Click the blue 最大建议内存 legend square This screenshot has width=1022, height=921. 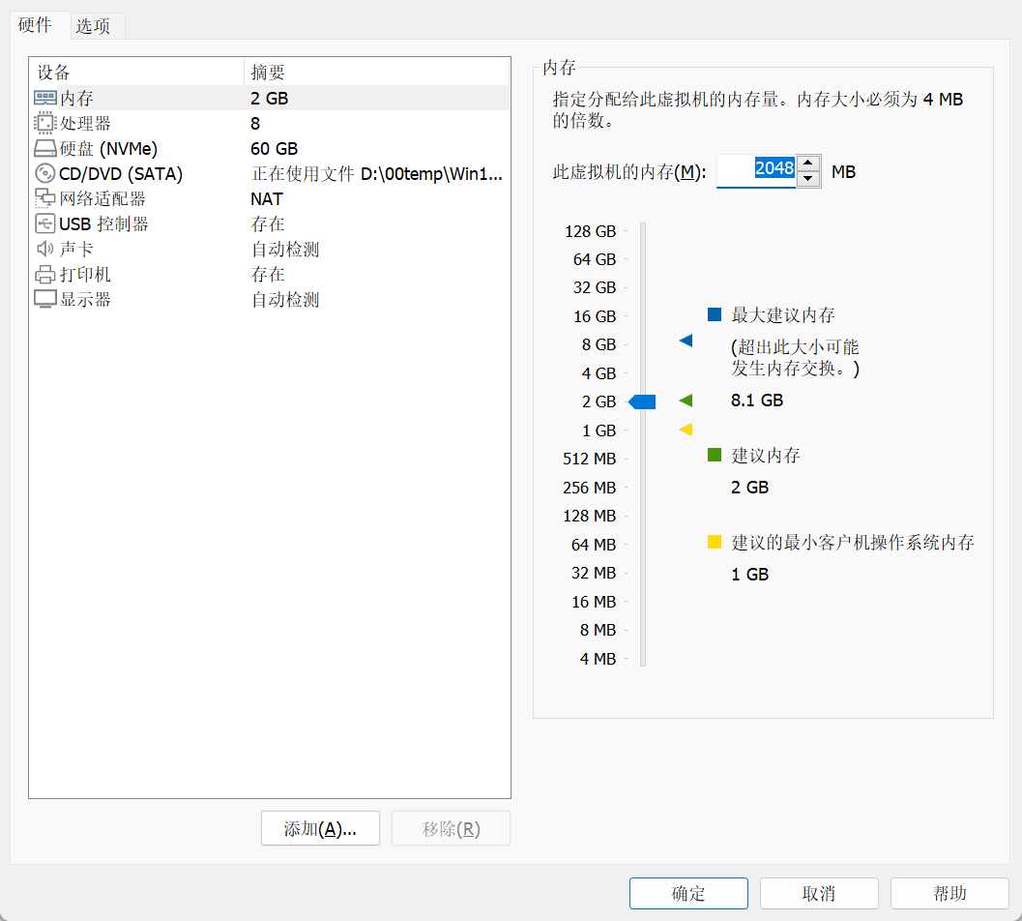[x=715, y=314]
